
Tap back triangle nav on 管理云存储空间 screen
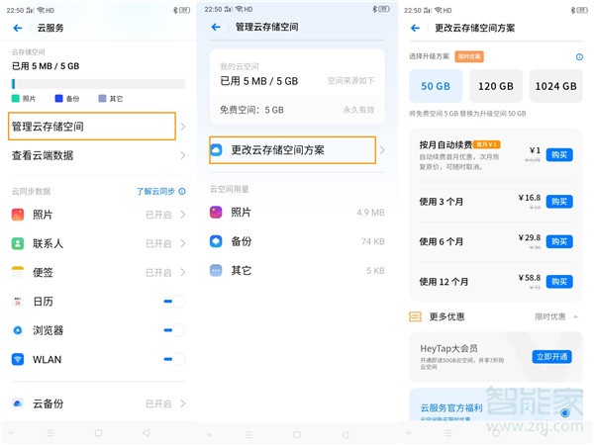[346, 434]
